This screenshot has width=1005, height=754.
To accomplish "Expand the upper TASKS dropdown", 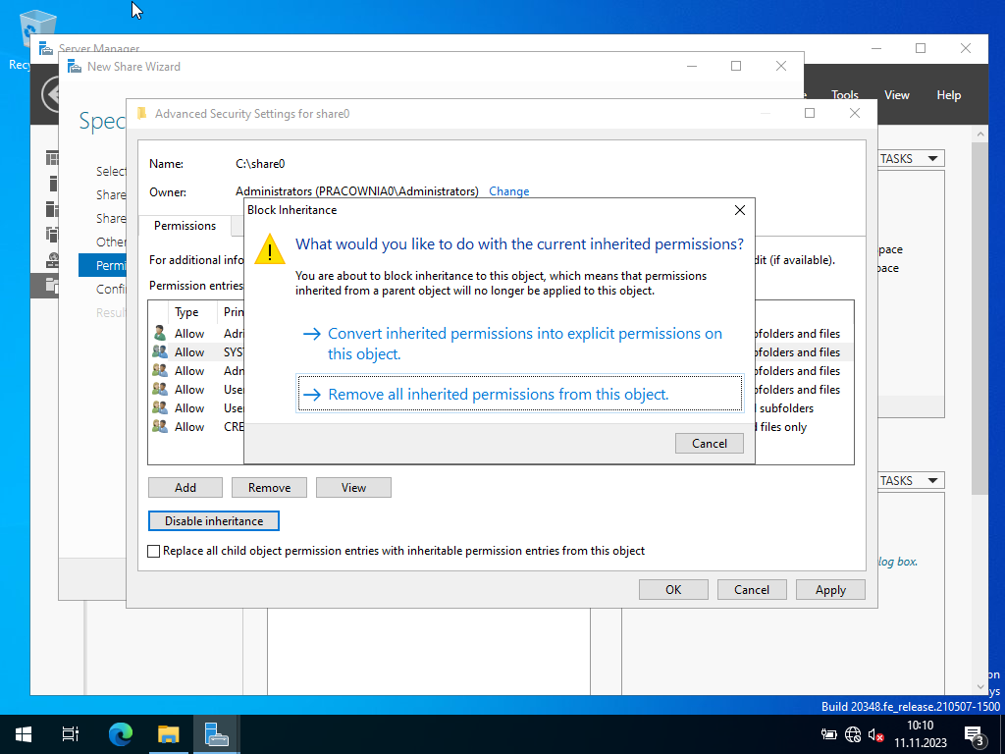I will tap(909, 159).
